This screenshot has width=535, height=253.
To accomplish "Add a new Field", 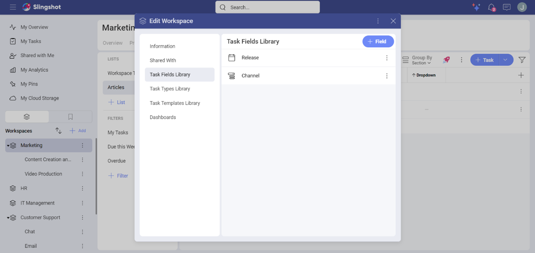I will pos(378,41).
